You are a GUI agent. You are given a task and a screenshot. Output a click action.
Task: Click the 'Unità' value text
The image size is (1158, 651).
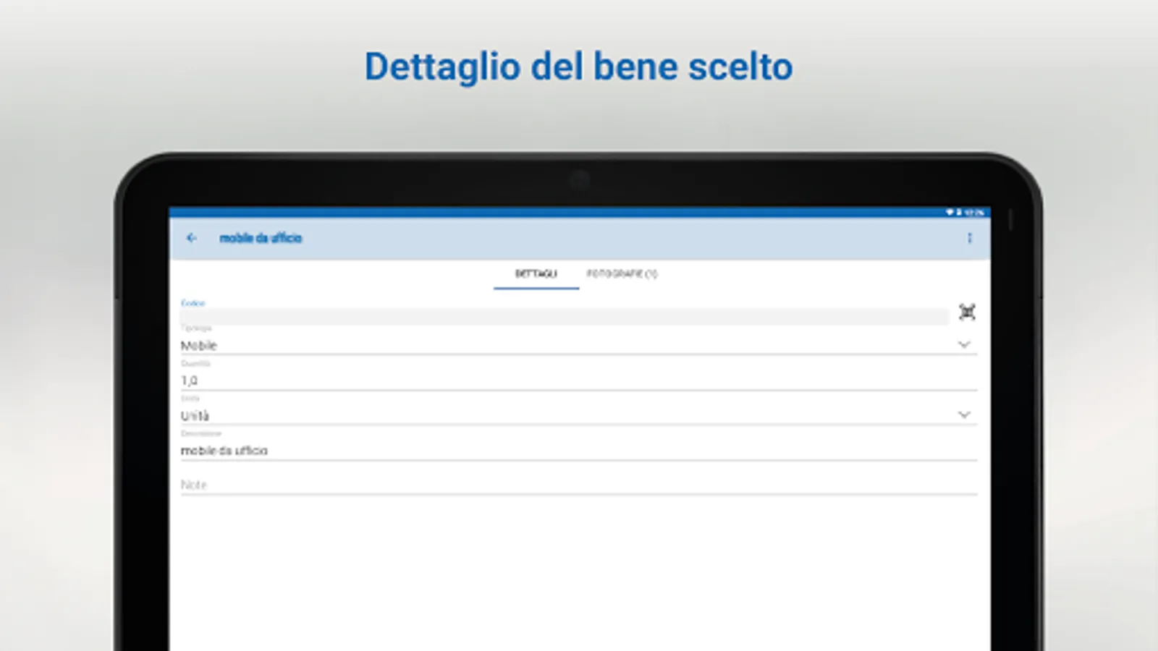[195, 416]
